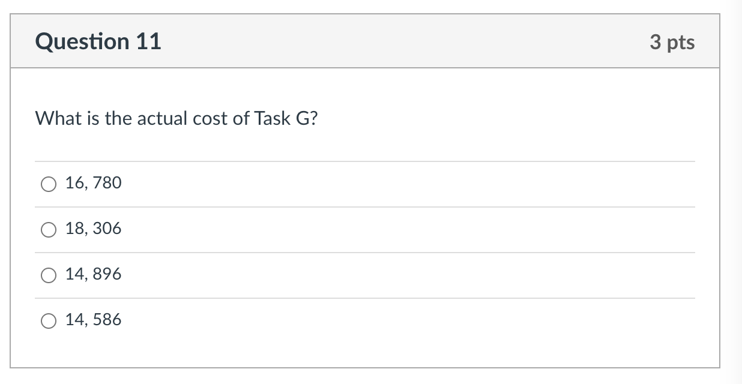Select the radio button for 18,306
The height and width of the screenshot is (384, 742).
point(49,229)
